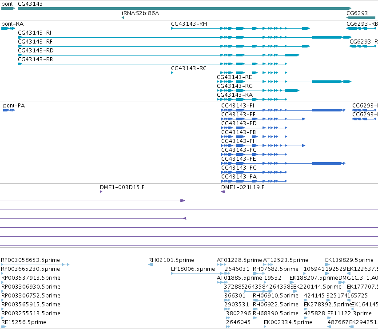The width and height of the screenshot is (378, 329).
Task: Select the EK002334.5prime EST label
Action: click(x=288, y=322)
